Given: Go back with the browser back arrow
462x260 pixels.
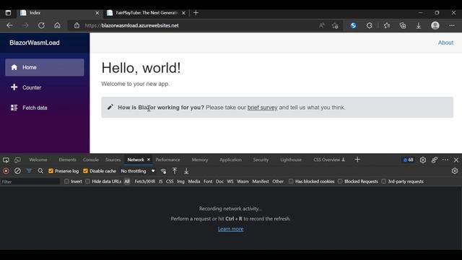Looking at the screenshot, I should (9, 26).
